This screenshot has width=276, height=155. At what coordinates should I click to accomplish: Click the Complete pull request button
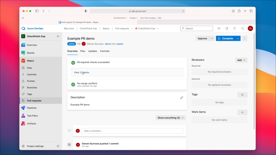pos(226,38)
